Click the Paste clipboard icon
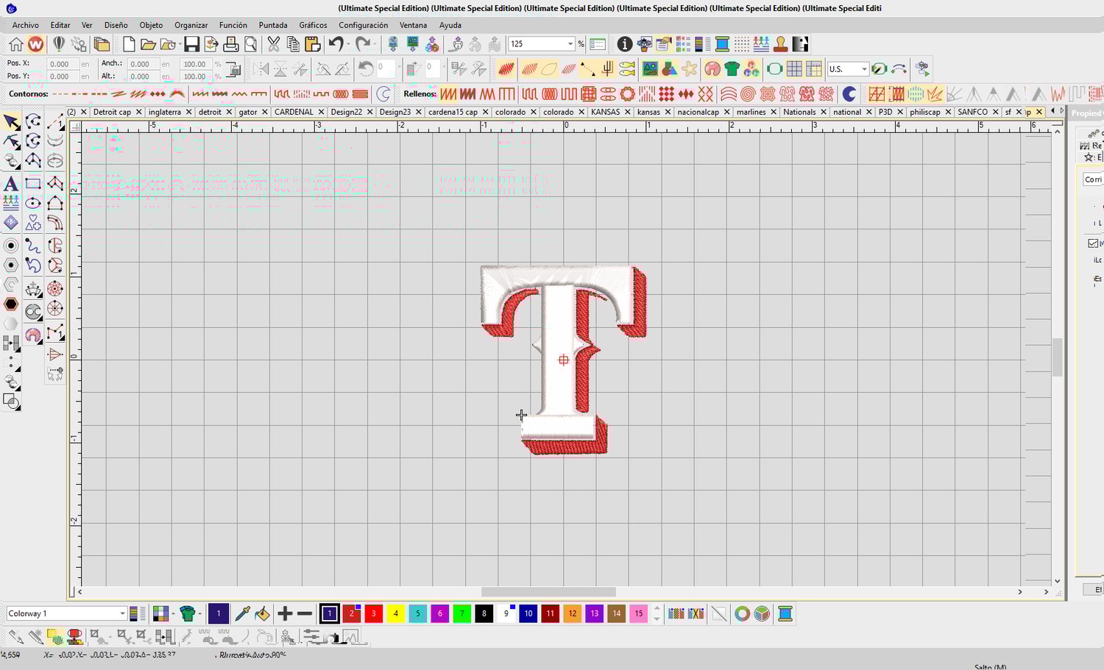The width and height of the screenshot is (1104, 670). click(x=312, y=44)
